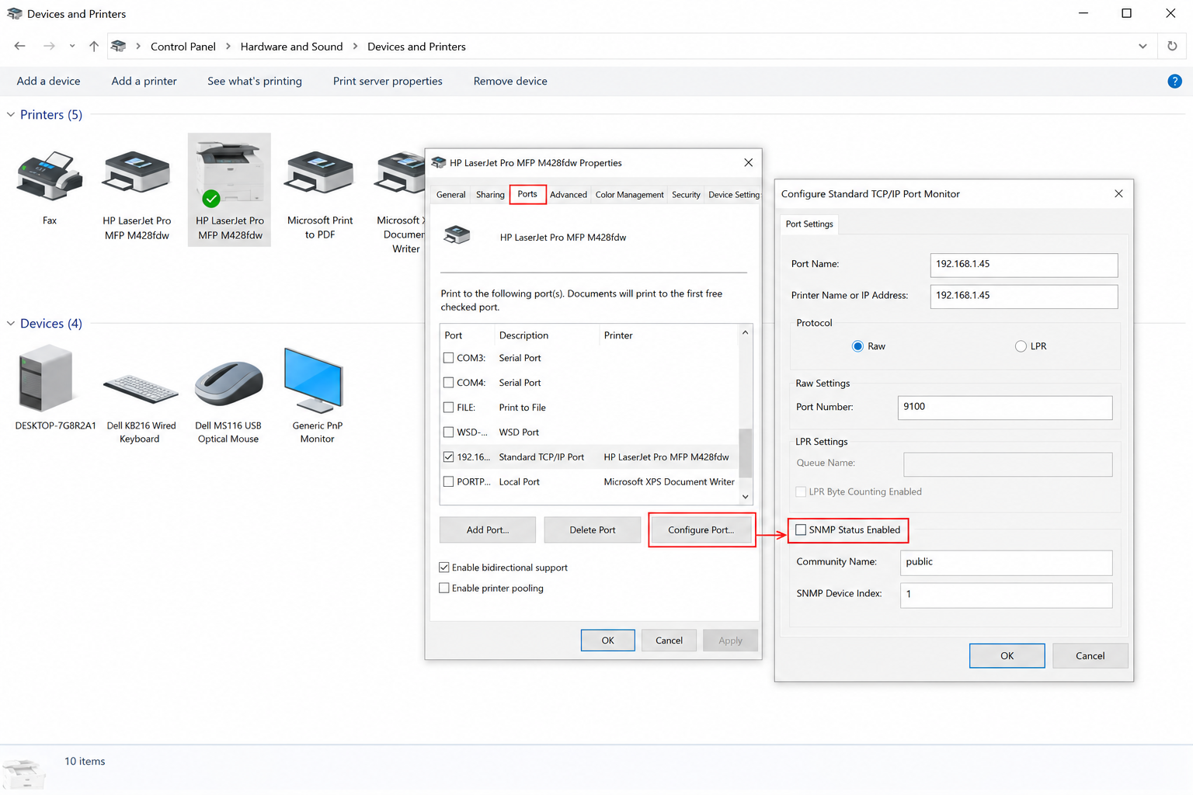Open the Device Settings tab
1193x795 pixels.
pos(733,195)
